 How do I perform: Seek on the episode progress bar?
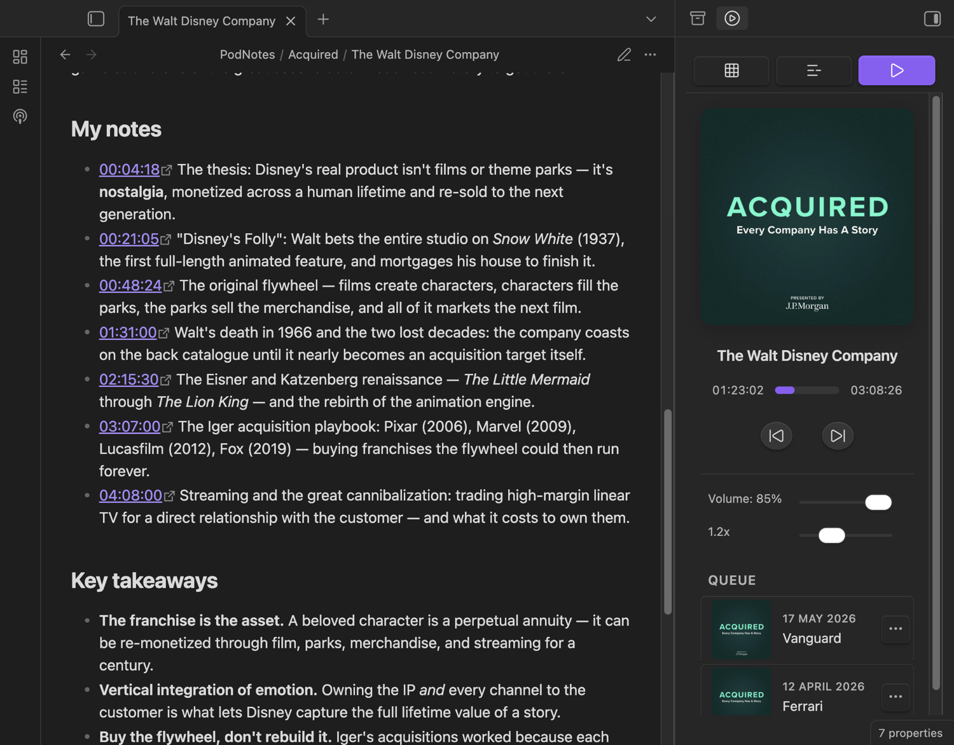807,390
